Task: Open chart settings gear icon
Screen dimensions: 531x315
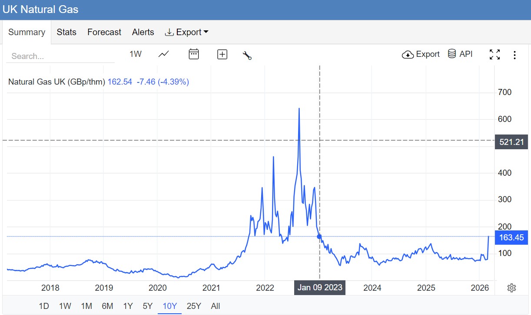Action: pos(511,288)
